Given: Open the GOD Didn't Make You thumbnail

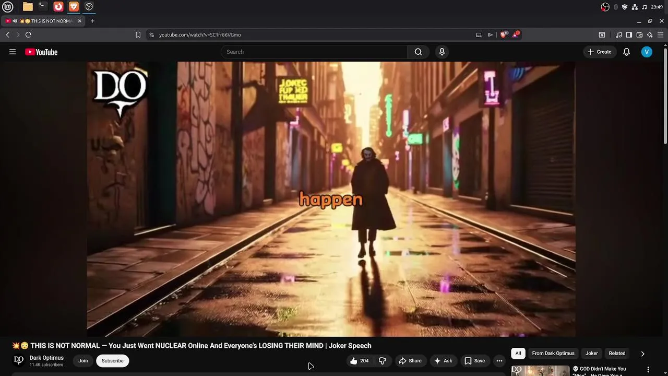Looking at the screenshot, I should (x=540, y=370).
